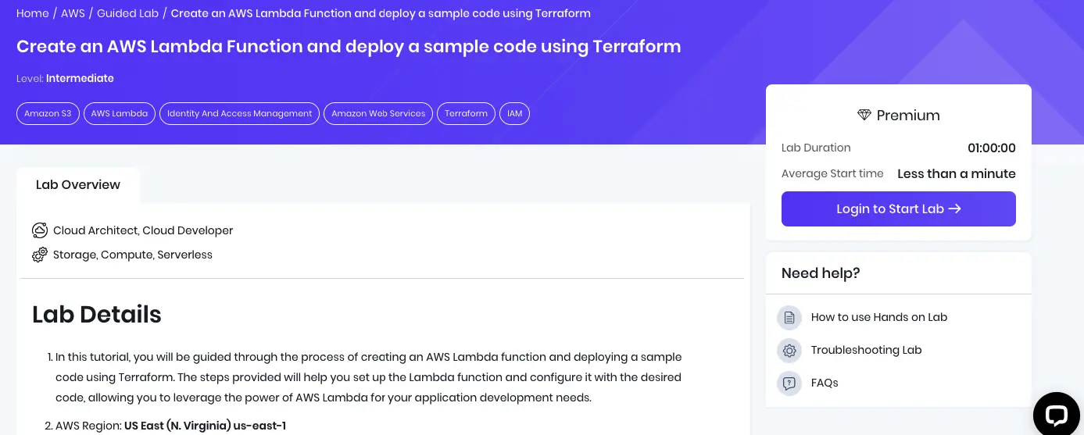This screenshot has width=1084, height=435.
Task: Click the cloud roles icon beside Cloud Architect
Action: [x=40, y=230]
